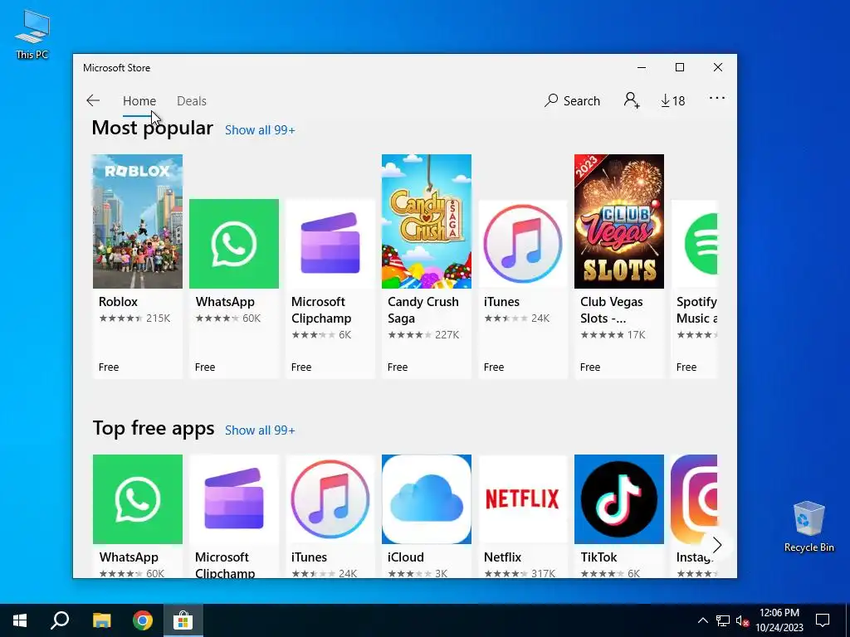This screenshot has height=637, width=850.
Task: Click the TikTok title text
Action: (x=599, y=557)
